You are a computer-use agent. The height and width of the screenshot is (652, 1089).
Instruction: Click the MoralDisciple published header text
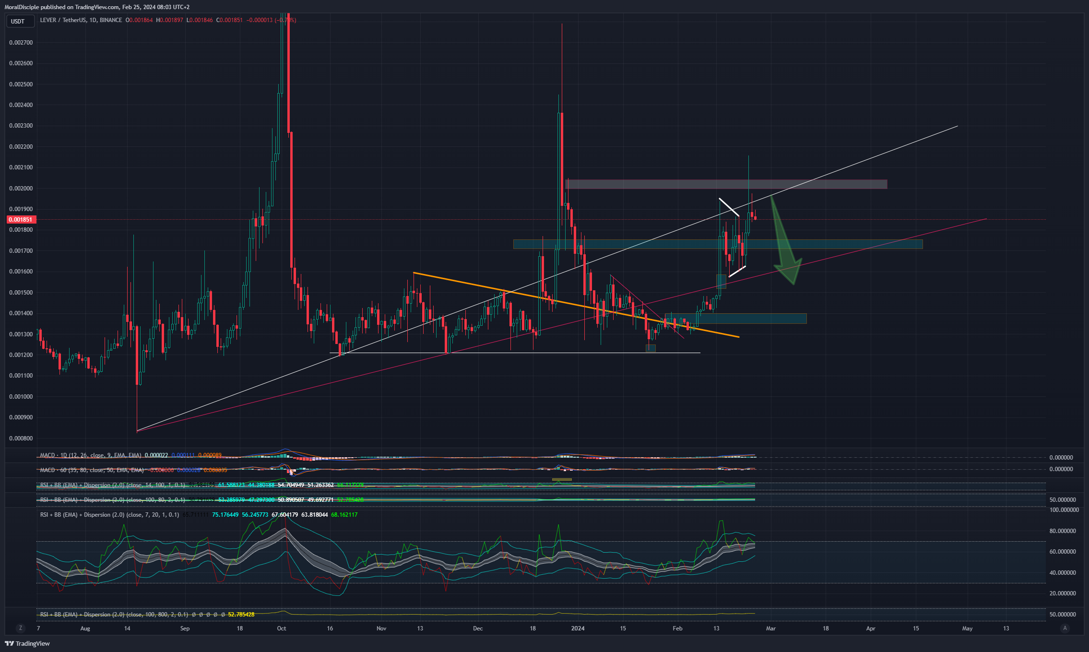coord(97,7)
